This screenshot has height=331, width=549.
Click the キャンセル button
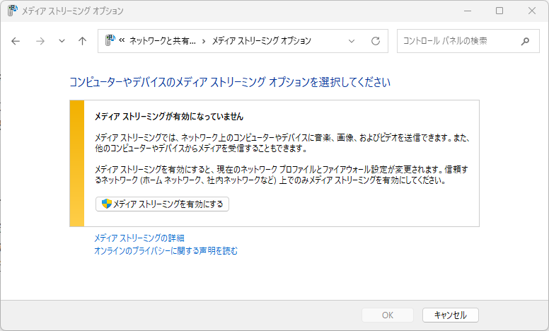coord(450,315)
